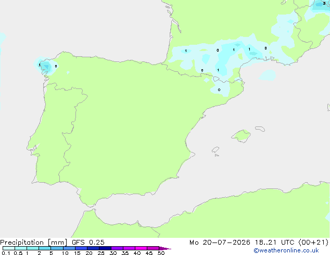This screenshot has width=330, height=255.
Task: Click the Menorca island outline
Action: (260, 129)
